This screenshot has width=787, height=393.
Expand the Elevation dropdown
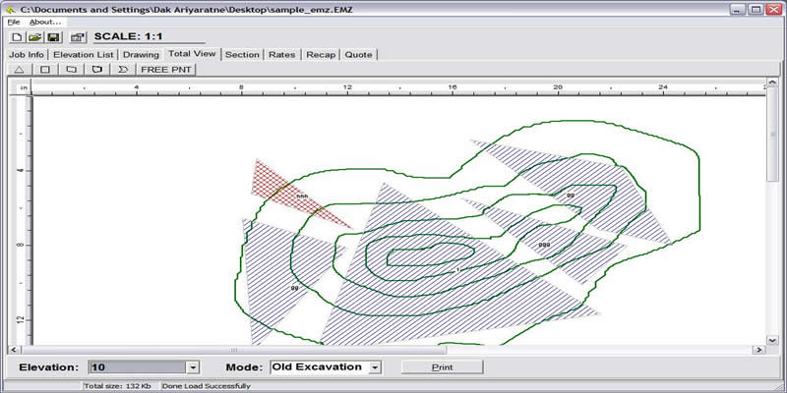[193, 367]
